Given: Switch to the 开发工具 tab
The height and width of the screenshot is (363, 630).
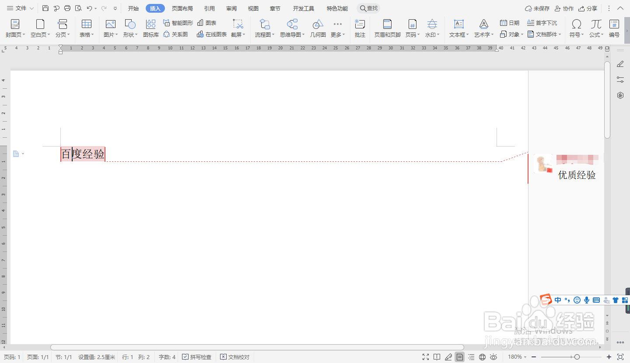Looking at the screenshot, I should point(304,8).
